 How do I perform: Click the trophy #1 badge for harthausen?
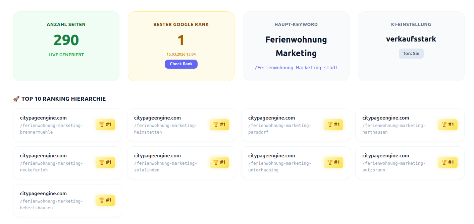click(x=447, y=125)
